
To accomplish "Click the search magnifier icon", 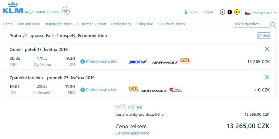I will (x=273, y=25).
